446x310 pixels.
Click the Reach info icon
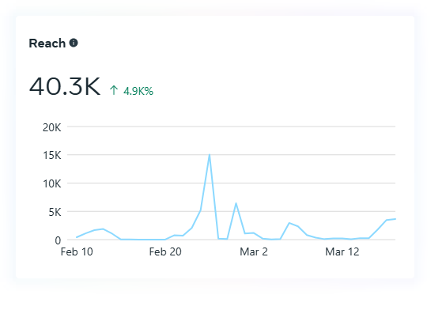tap(74, 43)
